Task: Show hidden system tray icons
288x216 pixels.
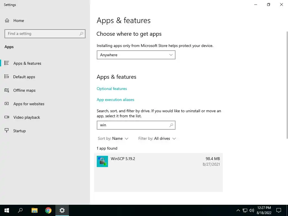Action: (x=238, y=210)
